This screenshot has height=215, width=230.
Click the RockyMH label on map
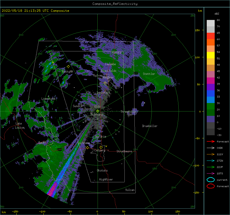pyautogui.click(x=67, y=72)
